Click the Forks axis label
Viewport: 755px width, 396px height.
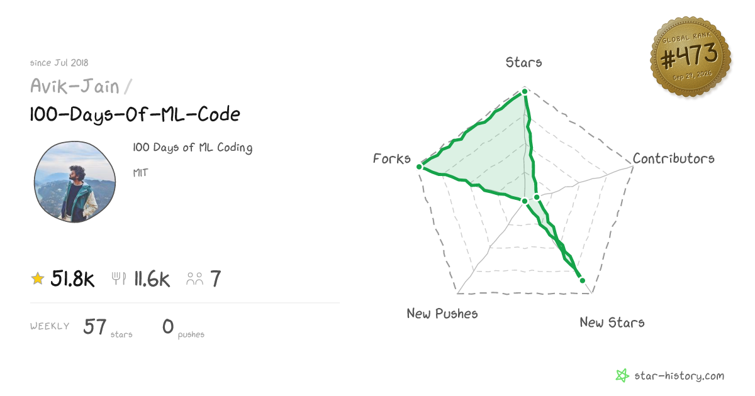click(391, 158)
